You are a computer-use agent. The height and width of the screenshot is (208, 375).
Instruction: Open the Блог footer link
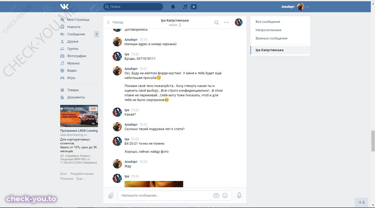click(x=64, y=174)
